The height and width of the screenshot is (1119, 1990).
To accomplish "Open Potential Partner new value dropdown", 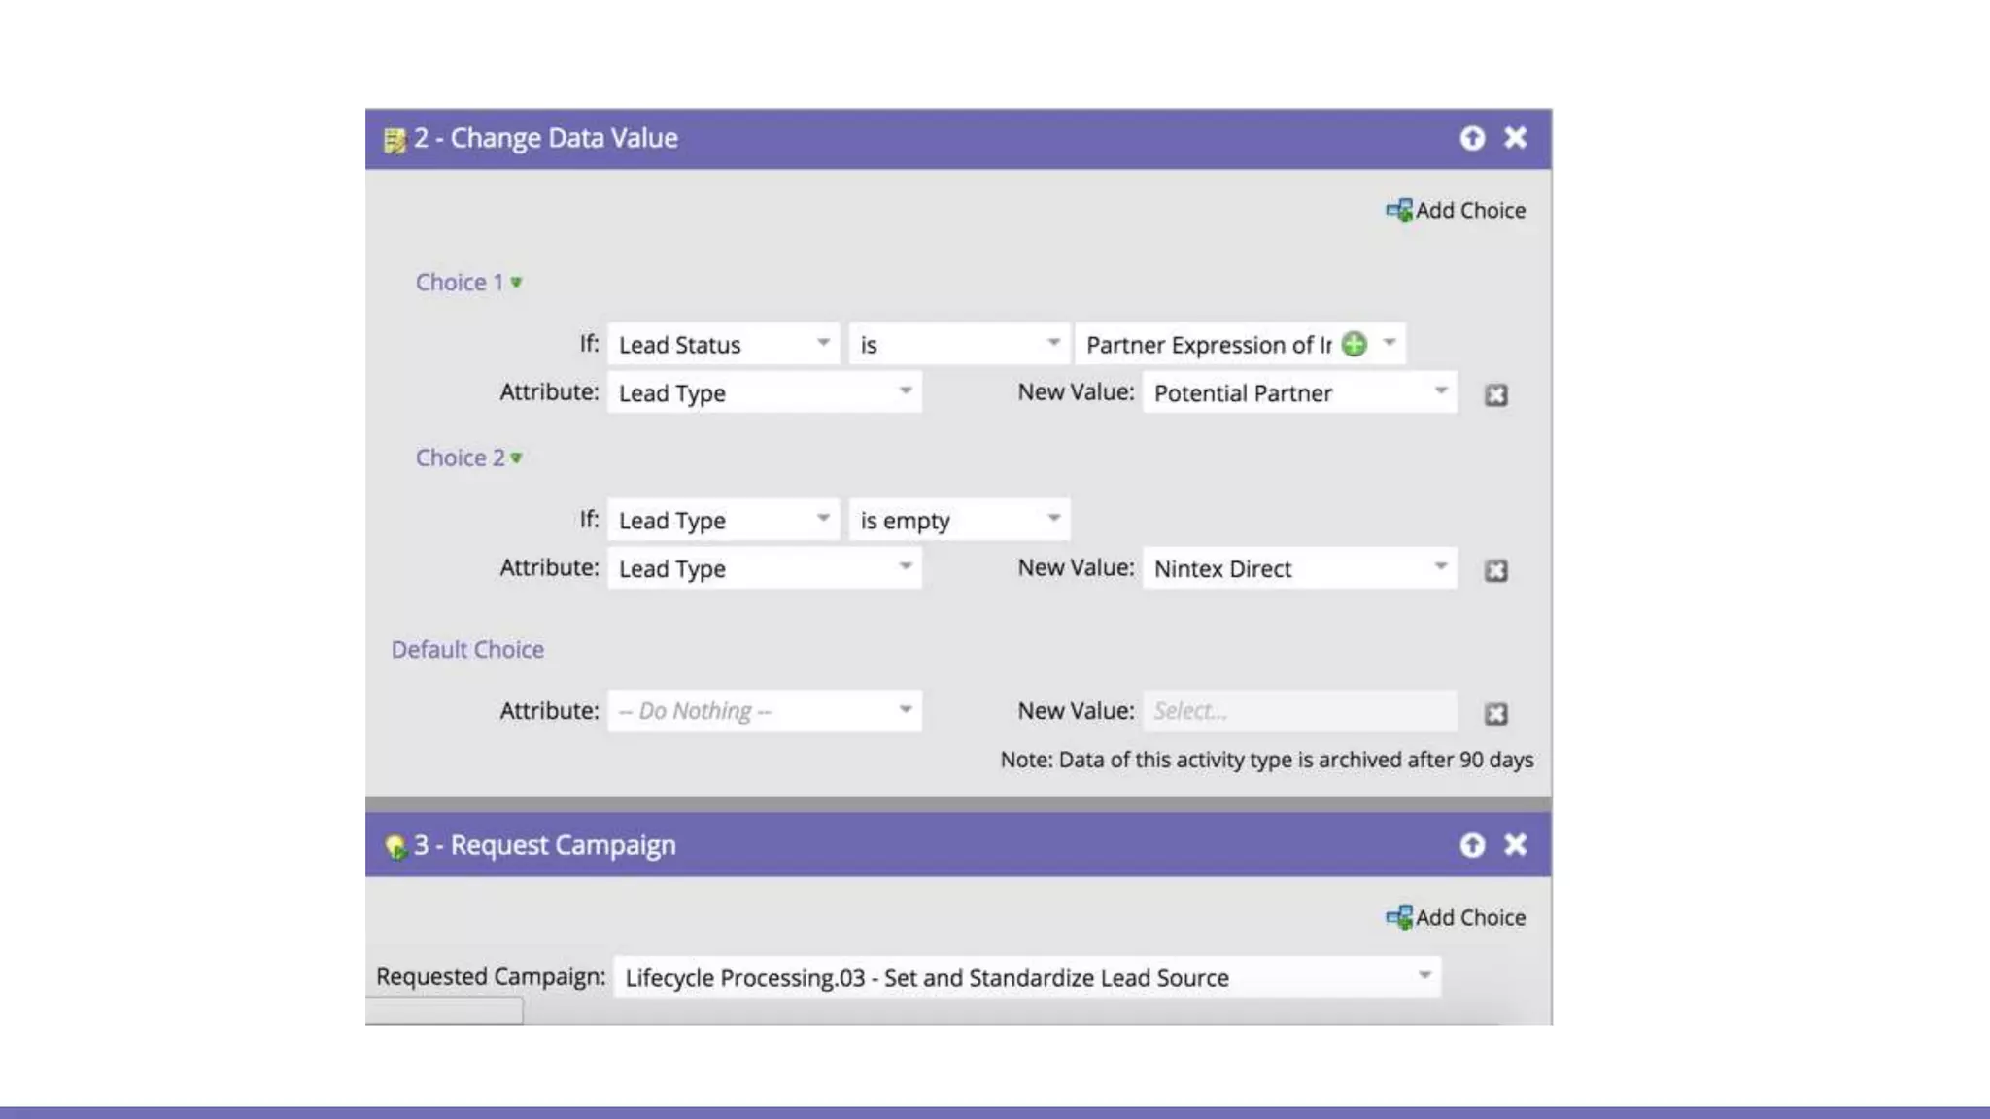I will [1440, 391].
